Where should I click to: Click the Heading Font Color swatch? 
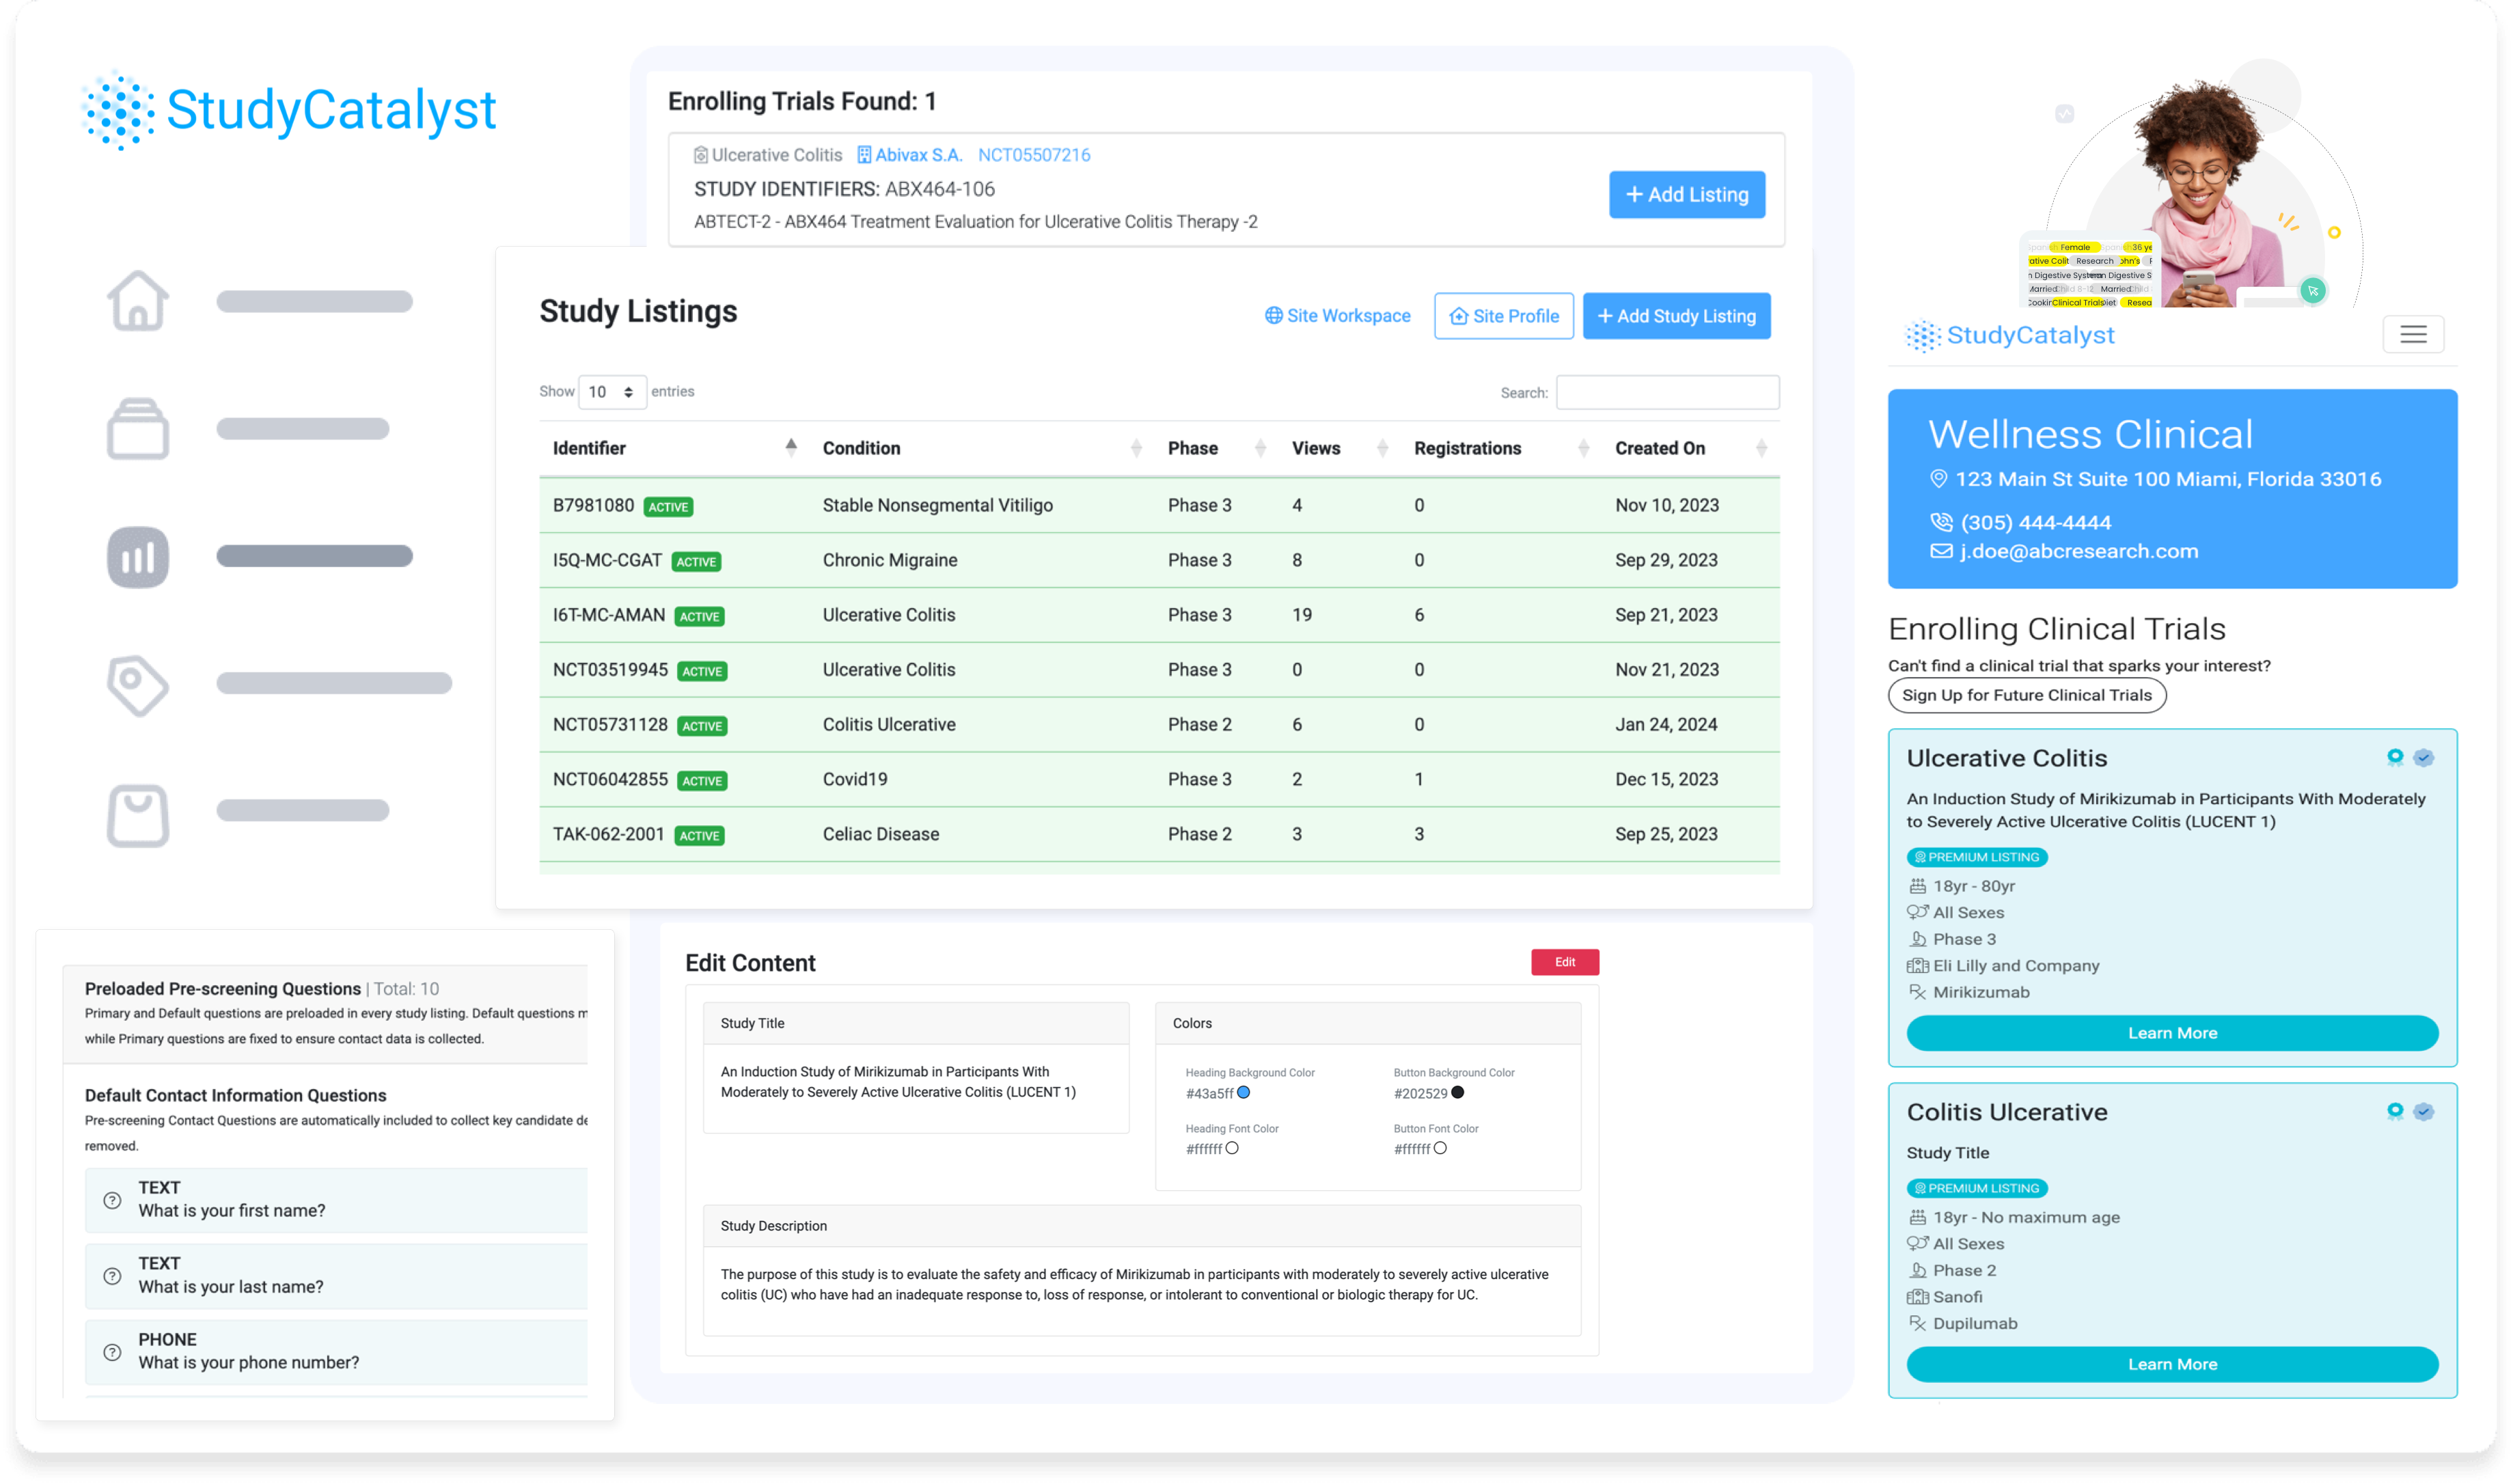pyautogui.click(x=1231, y=1148)
